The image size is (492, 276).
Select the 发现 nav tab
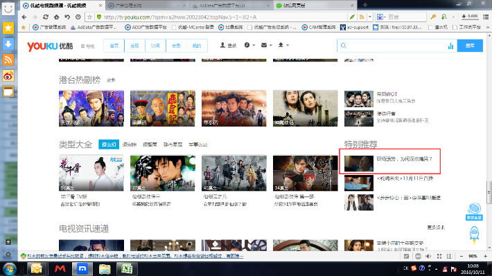(134, 46)
